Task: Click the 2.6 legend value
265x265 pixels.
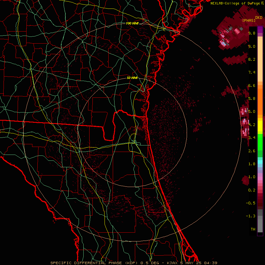Action: point(252,151)
